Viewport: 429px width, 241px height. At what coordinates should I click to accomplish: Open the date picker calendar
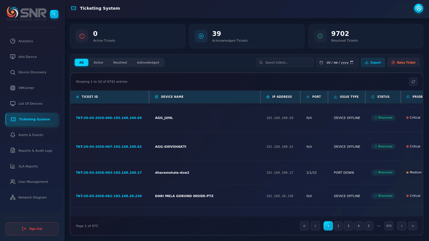(352, 62)
